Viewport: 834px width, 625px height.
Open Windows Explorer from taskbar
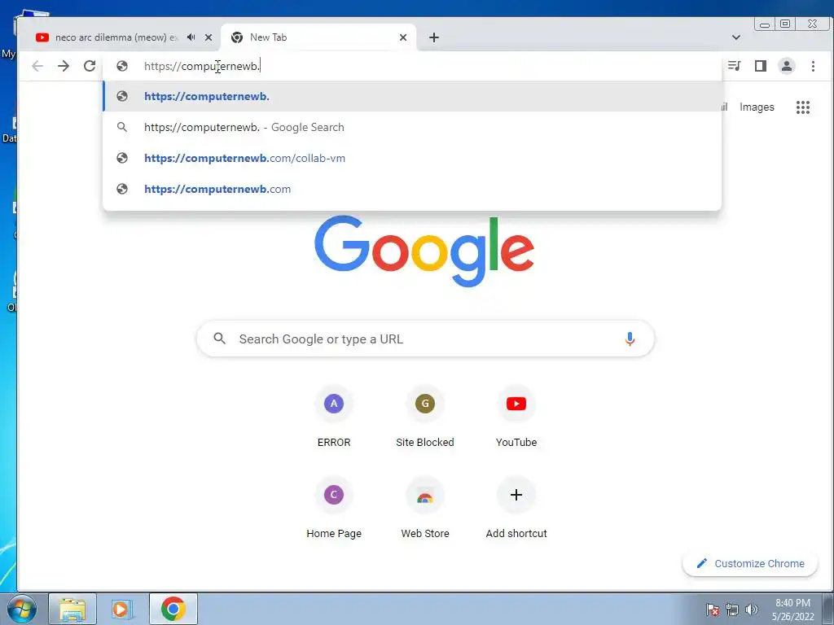click(72, 609)
